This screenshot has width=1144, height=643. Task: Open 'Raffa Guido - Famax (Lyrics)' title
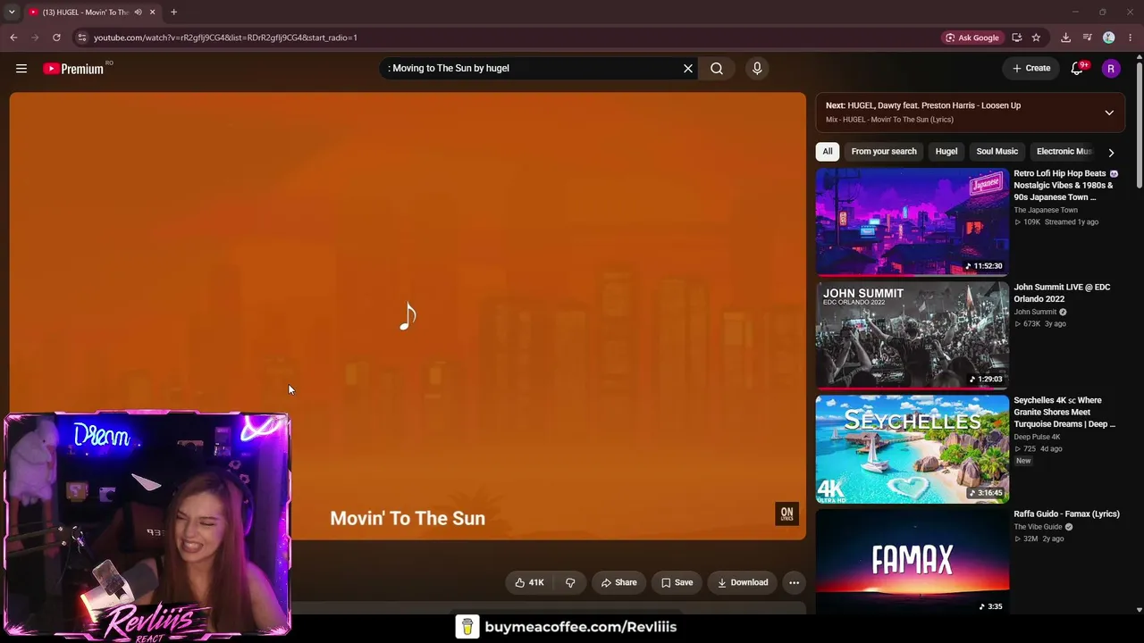1066,514
